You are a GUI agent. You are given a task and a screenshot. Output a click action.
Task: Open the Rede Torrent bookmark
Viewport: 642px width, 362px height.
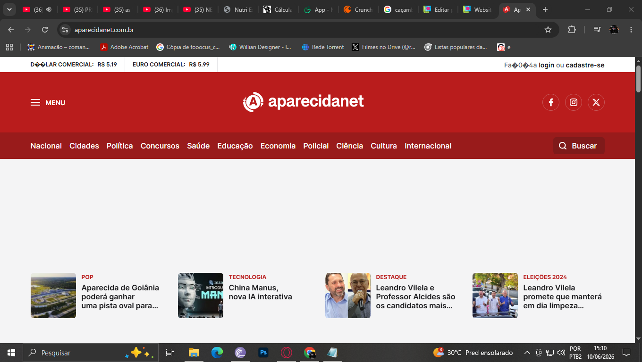tap(323, 47)
